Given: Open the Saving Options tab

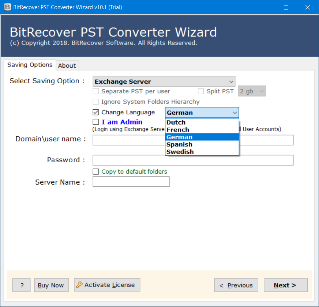Looking at the screenshot, I should click(x=30, y=65).
